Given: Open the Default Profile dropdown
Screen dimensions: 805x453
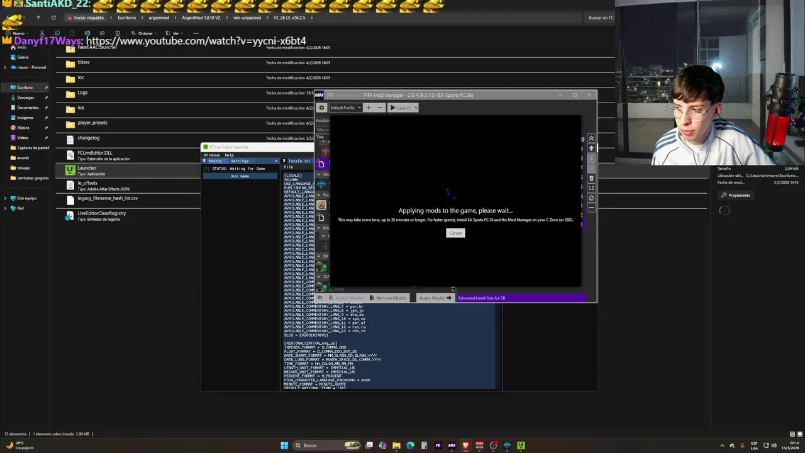Looking at the screenshot, I should tap(346, 108).
